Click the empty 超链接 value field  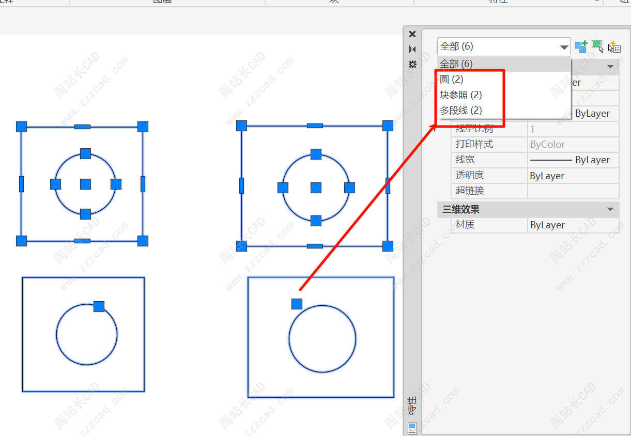[x=573, y=191]
